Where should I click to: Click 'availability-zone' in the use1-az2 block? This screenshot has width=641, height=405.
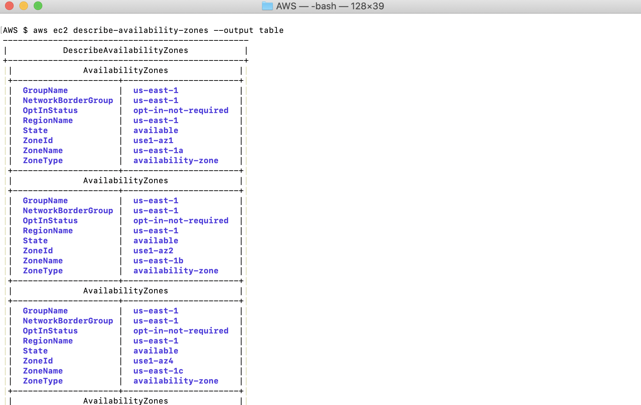(x=176, y=271)
